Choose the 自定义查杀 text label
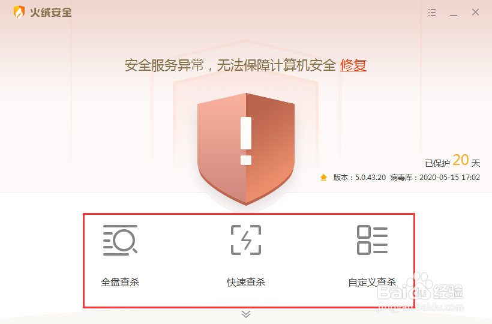492x324 pixels. [372, 282]
